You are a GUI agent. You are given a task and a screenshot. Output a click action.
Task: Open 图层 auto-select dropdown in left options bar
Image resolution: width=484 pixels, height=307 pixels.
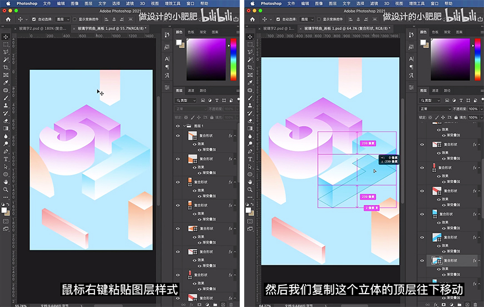pyautogui.click(x=63, y=19)
